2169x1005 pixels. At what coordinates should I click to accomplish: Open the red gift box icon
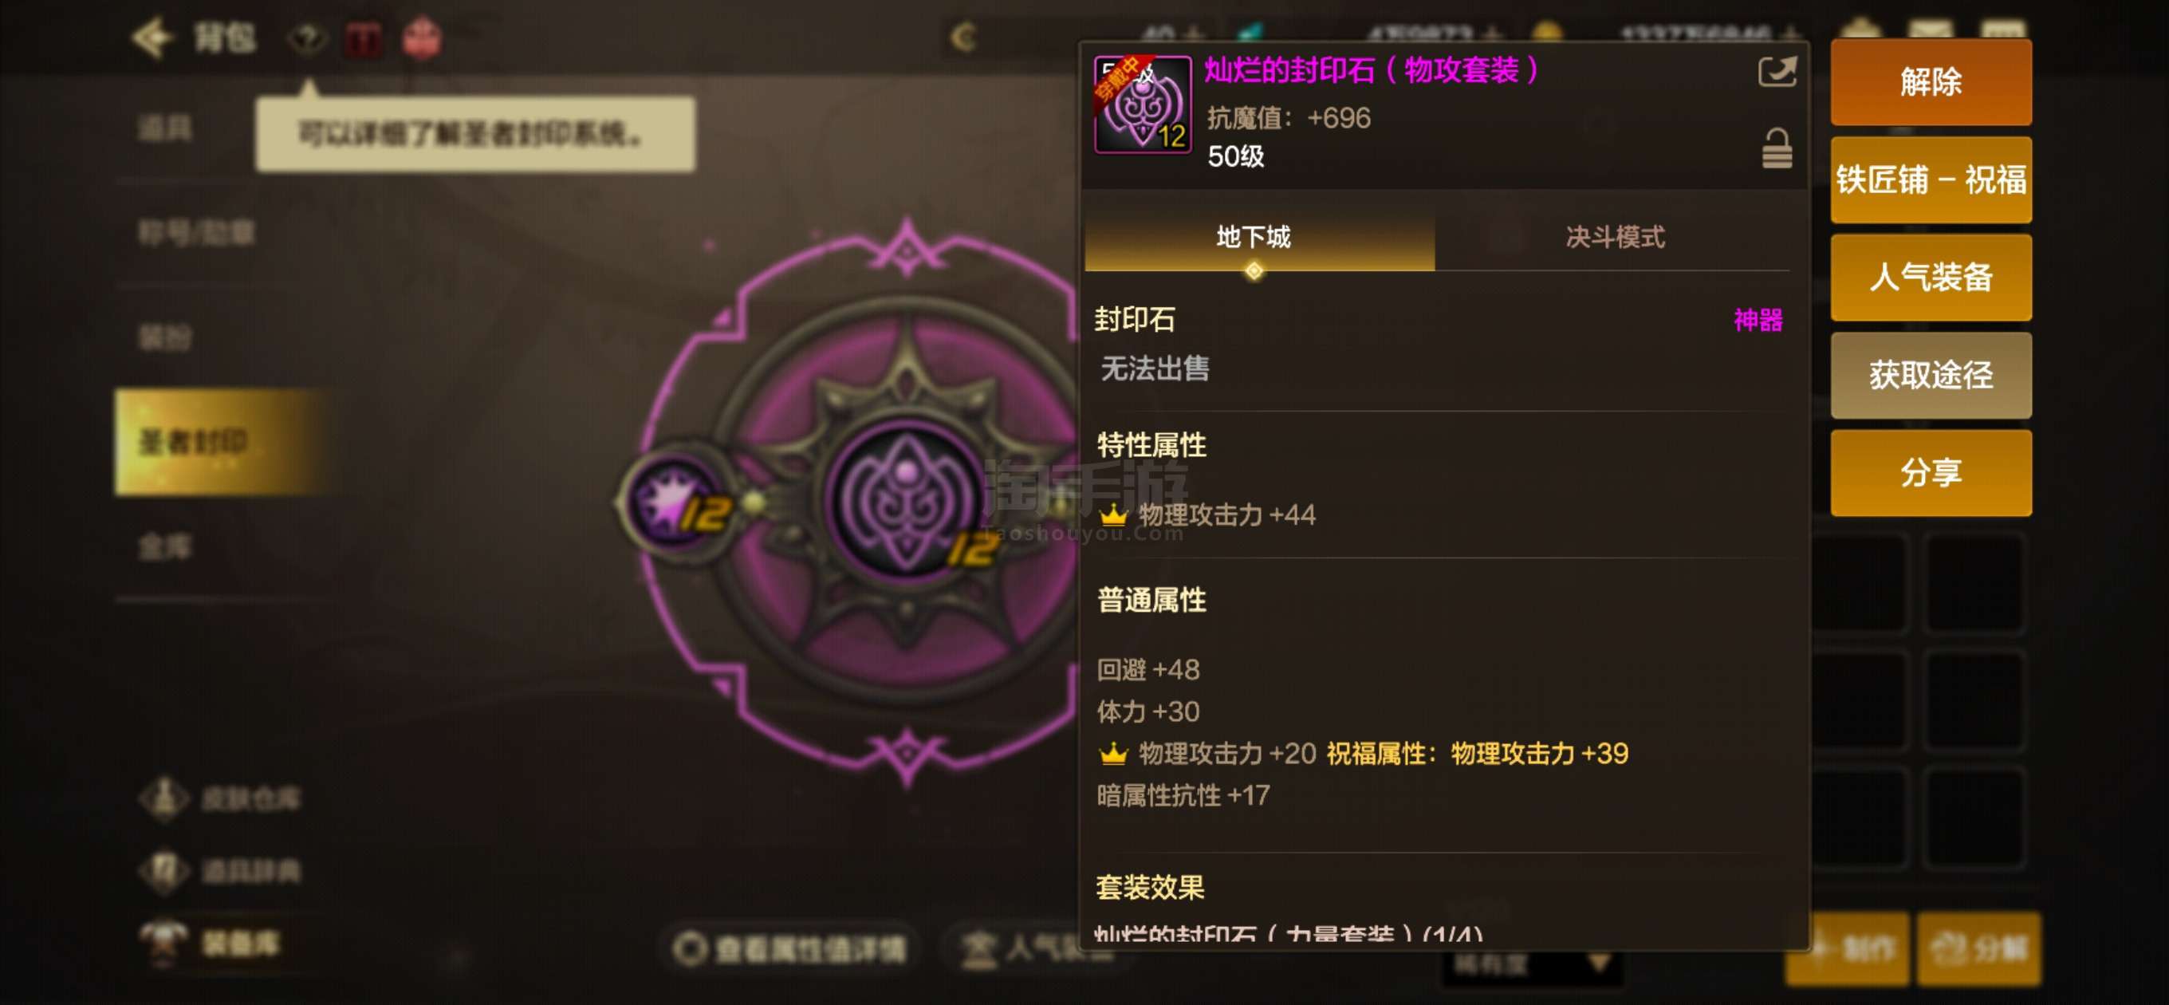[x=422, y=38]
